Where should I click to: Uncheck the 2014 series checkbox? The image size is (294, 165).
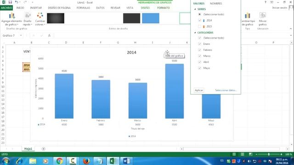tap(199, 20)
